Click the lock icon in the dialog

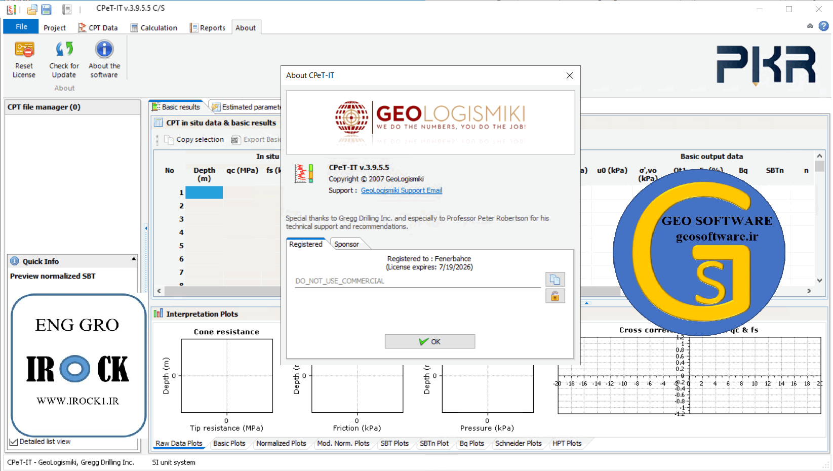pos(555,296)
